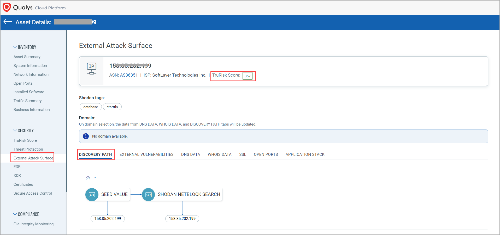Viewport: 500px width, 235px height.
Task: Select Network Information in sidebar
Action: (31, 75)
